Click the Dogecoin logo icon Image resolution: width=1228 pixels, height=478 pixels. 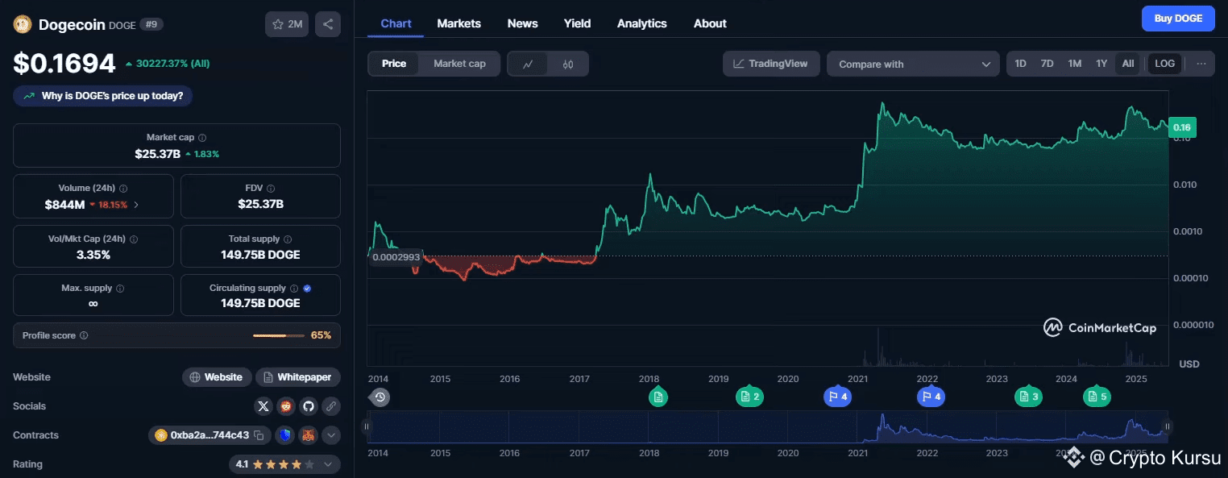(x=22, y=24)
